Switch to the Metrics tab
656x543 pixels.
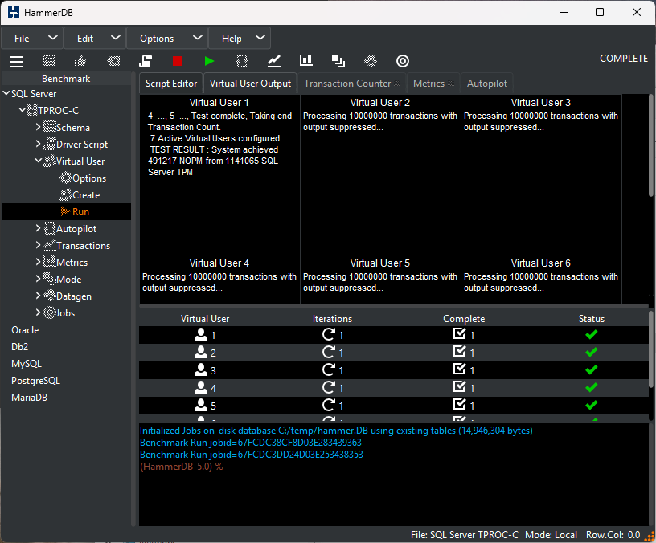point(433,84)
